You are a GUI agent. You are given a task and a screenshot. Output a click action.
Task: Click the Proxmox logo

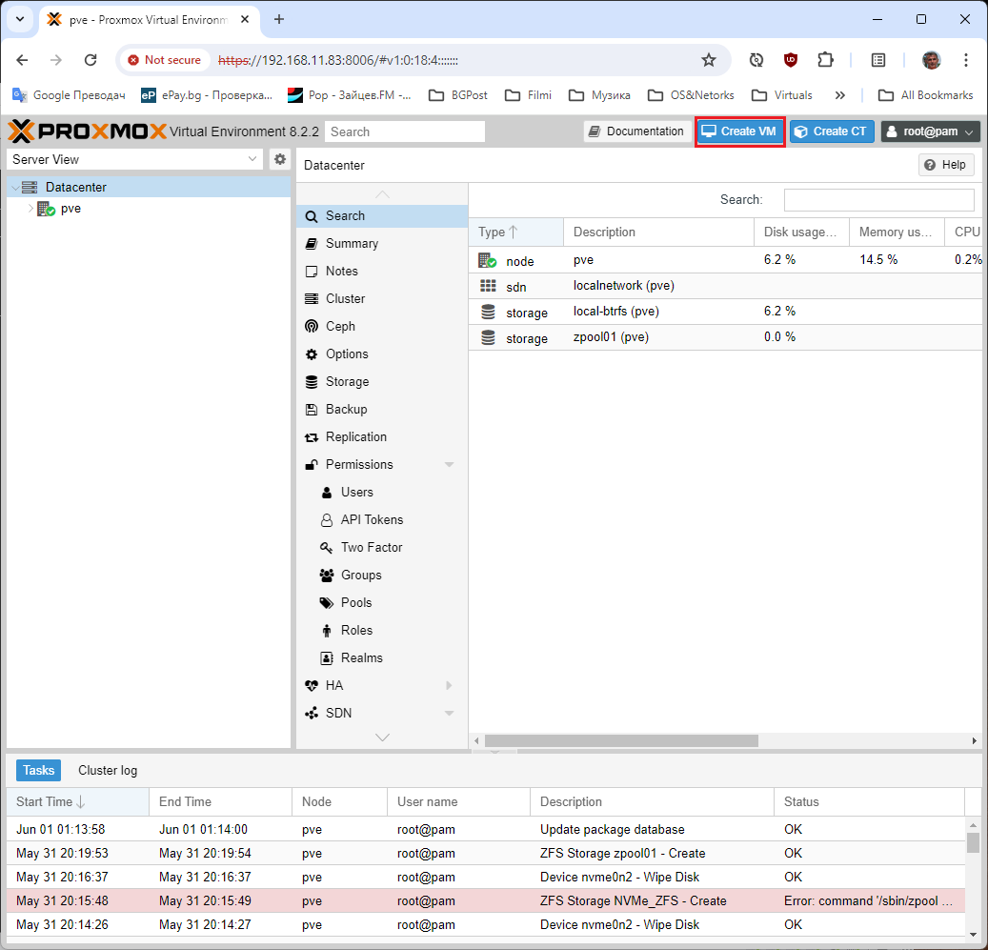87,131
